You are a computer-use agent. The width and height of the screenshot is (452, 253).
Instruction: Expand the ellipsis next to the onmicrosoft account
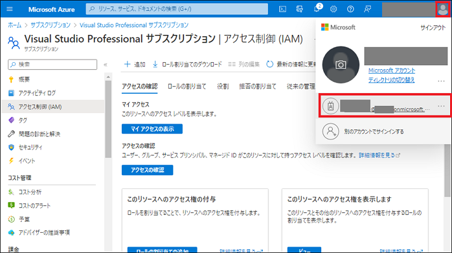click(441, 106)
